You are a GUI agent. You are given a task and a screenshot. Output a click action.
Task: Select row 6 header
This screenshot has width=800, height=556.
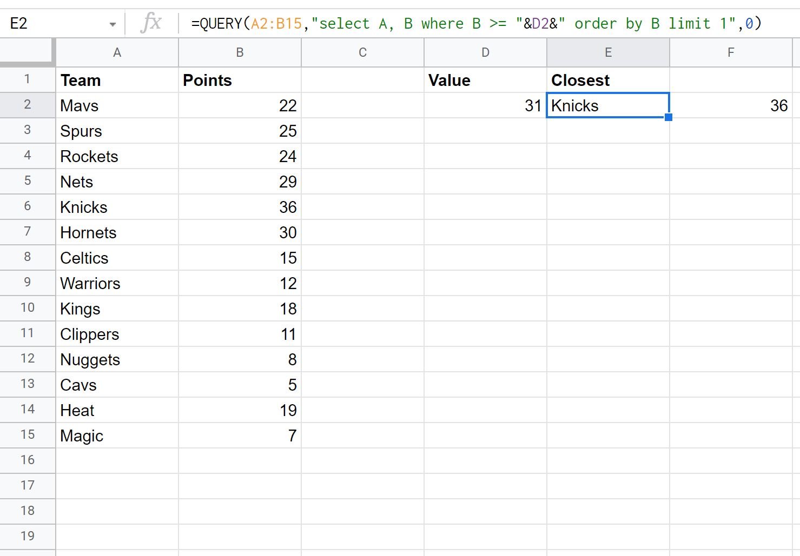28,206
